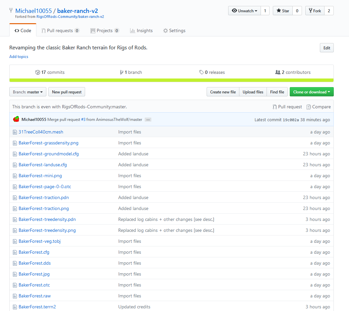Viewport: 349px width, 311px height.
Task: Open the Michael10055 profile link in the title
Action: [x=34, y=11]
